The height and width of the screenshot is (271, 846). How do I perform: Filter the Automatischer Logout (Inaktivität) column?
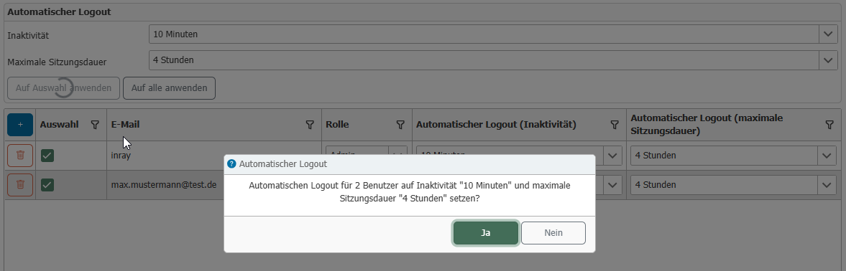[x=614, y=125]
